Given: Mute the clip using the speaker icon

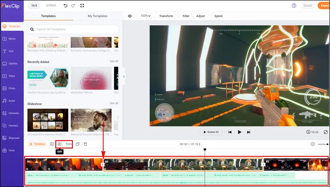Looking at the screenshot, I should coord(130,16).
